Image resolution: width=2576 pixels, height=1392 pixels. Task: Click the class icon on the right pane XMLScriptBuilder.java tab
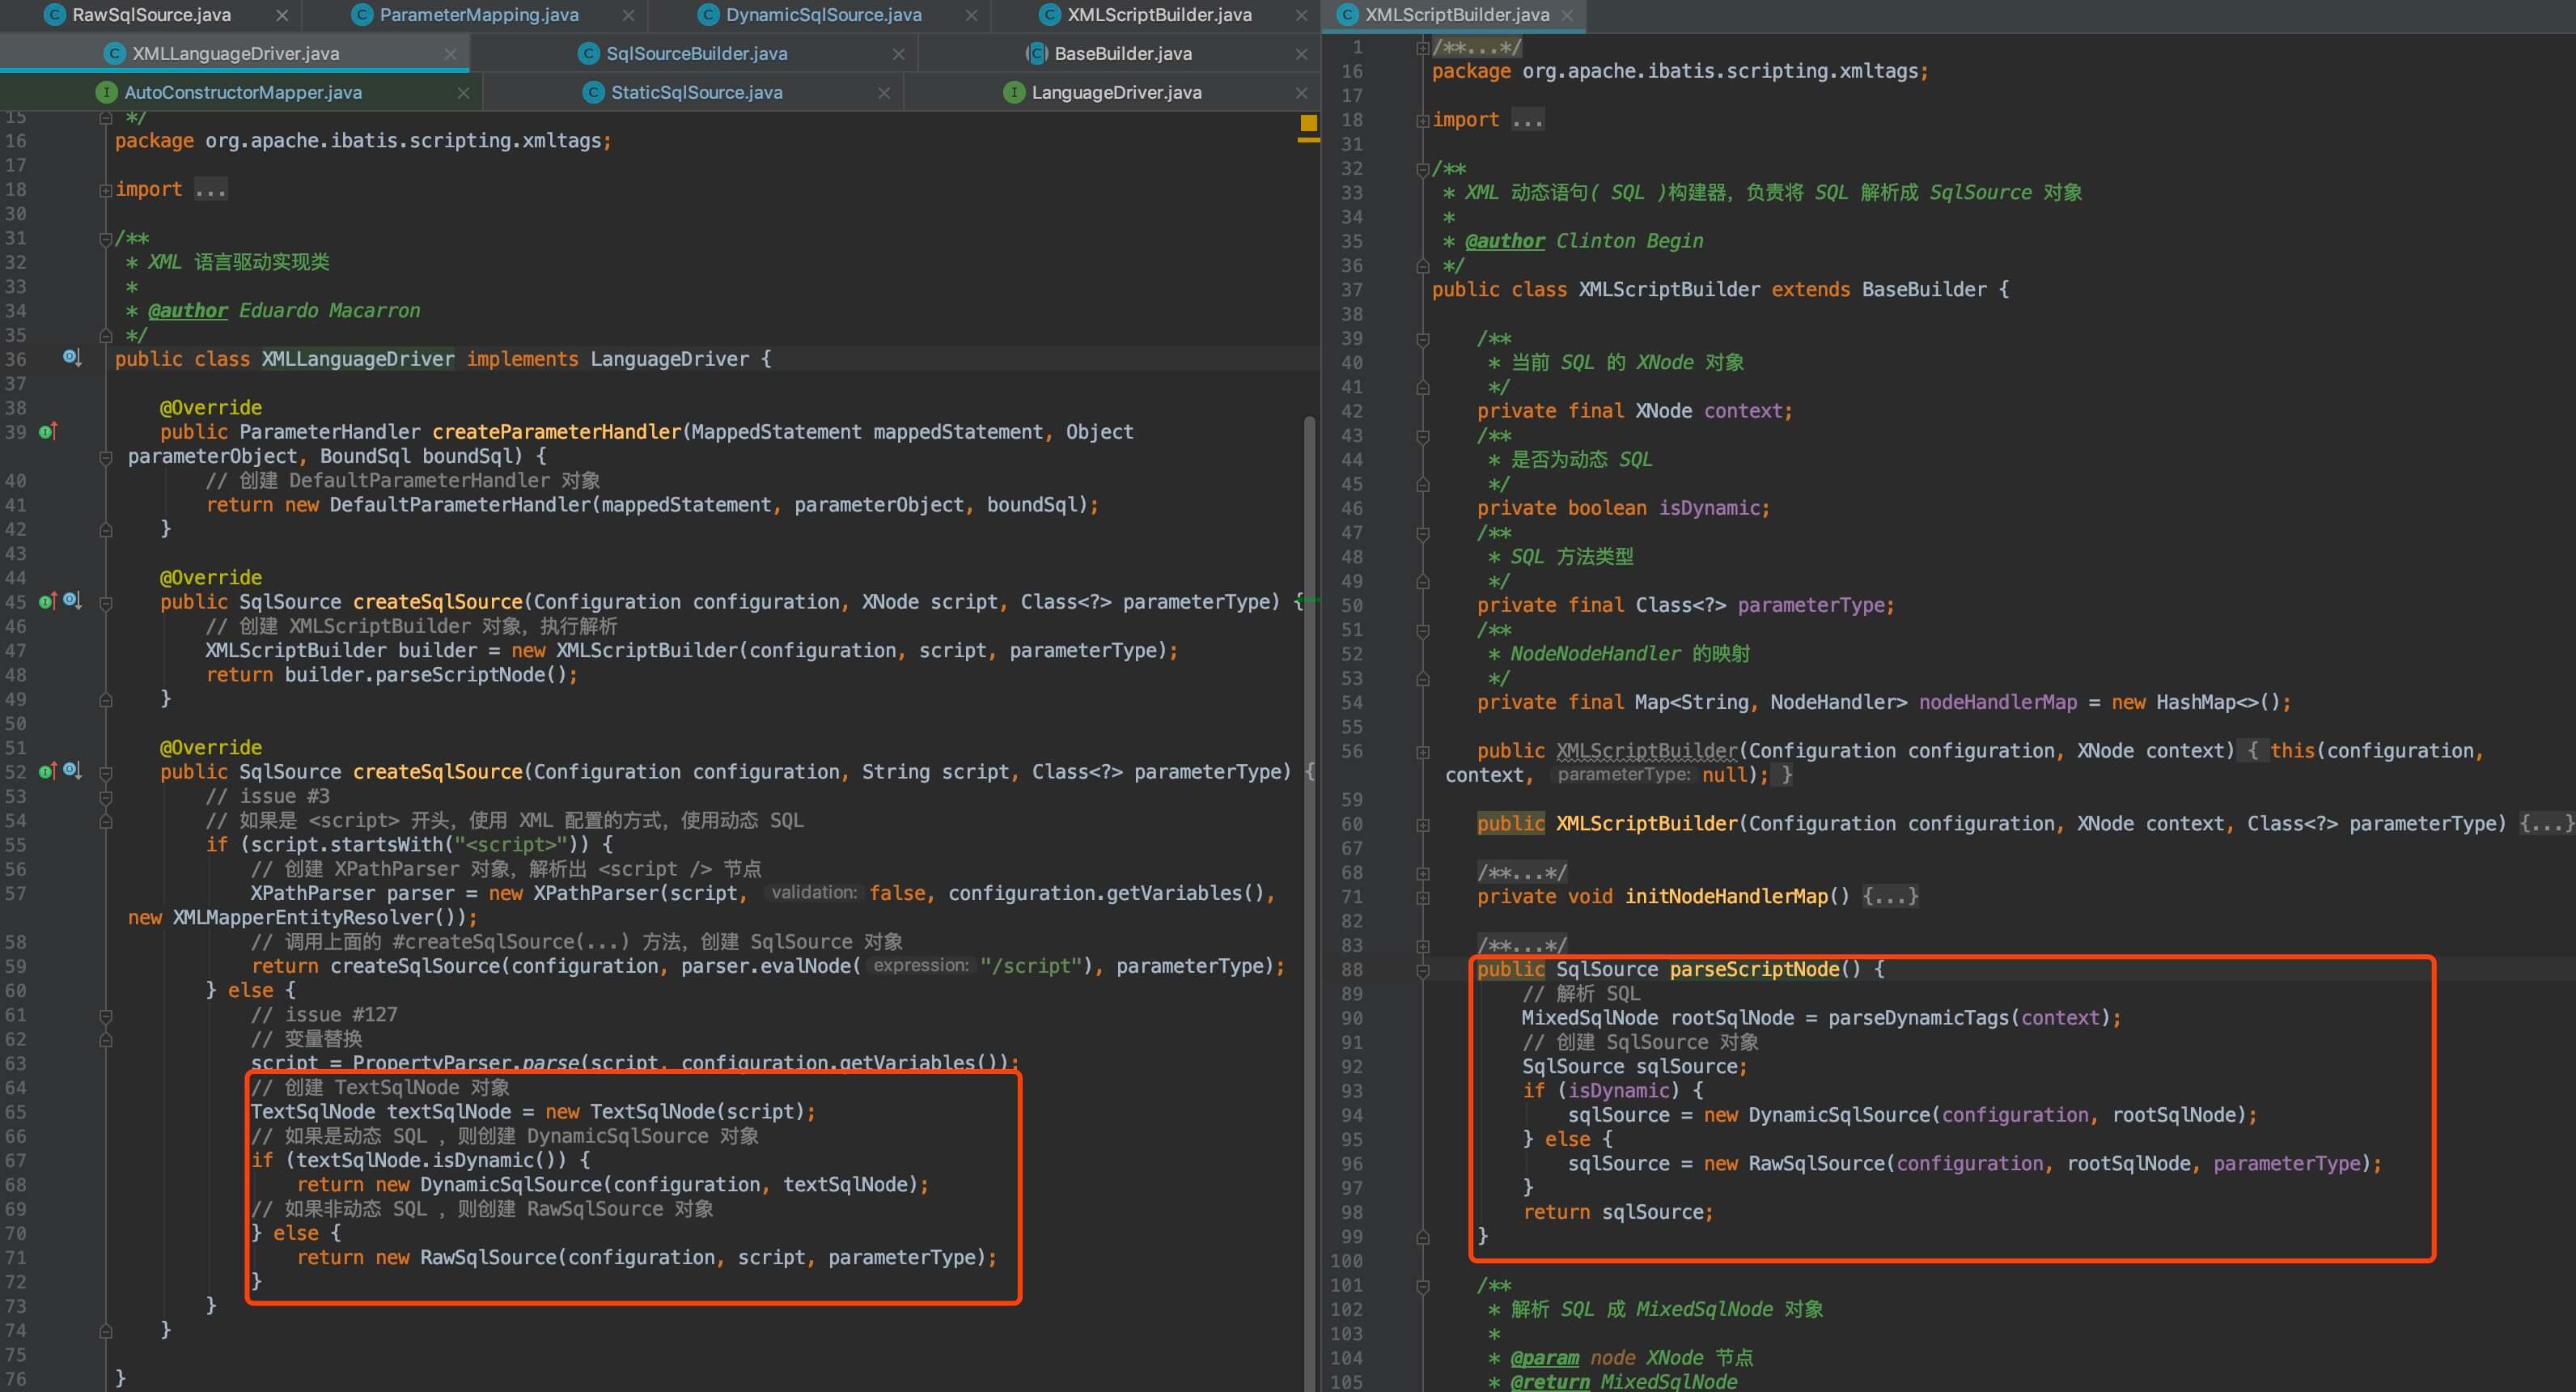tap(1348, 15)
